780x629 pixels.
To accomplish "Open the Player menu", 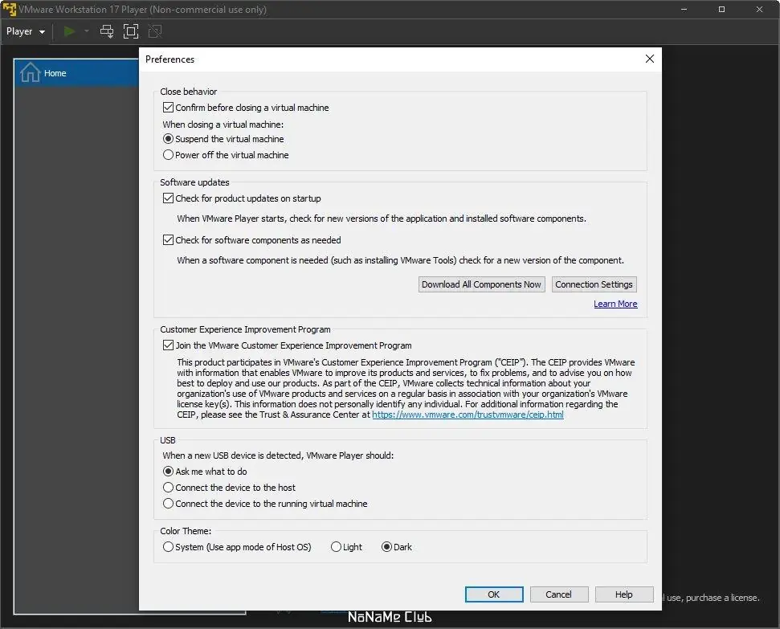I will click(x=26, y=31).
